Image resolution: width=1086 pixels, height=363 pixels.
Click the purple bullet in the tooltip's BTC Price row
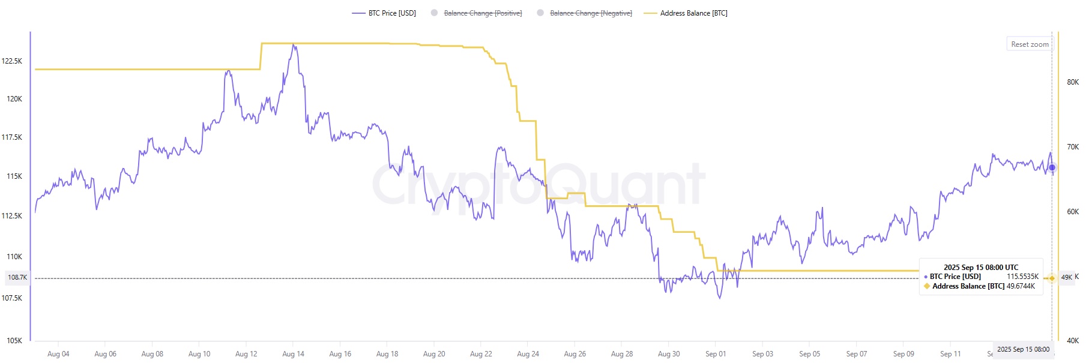(926, 277)
